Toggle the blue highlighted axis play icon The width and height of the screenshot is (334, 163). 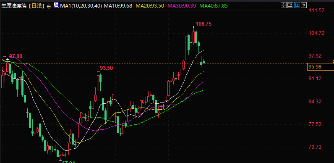[297, 5]
